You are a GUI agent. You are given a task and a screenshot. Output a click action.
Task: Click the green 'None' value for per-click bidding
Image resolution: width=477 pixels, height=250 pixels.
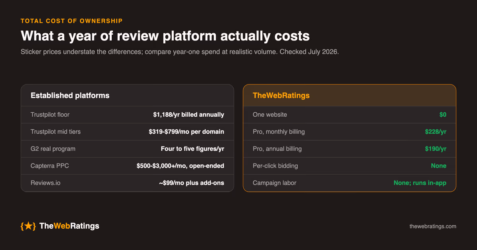click(439, 166)
